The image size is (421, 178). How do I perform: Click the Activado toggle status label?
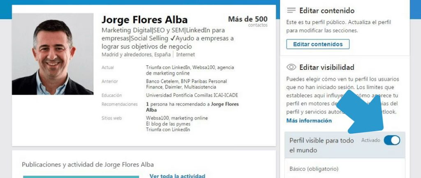370,141
